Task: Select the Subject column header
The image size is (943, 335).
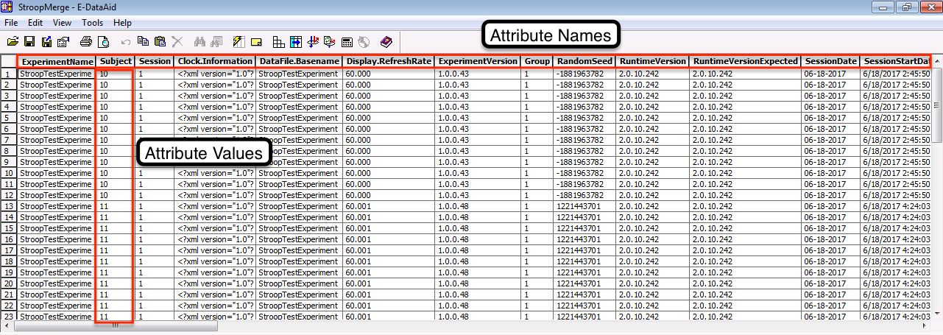Action: [116, 61]
